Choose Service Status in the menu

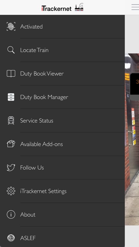pos(62,121)
